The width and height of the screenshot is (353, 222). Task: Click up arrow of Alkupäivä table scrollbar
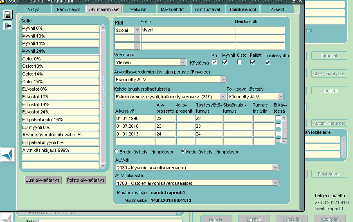pos(284,118)
